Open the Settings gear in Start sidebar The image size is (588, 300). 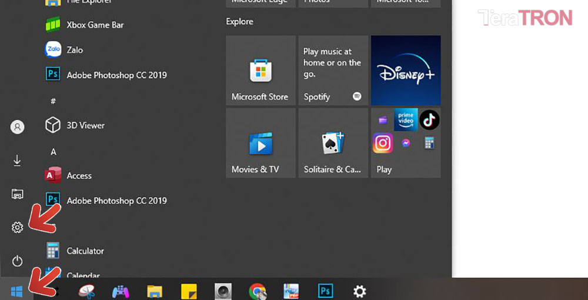click(x=17, y=227)
